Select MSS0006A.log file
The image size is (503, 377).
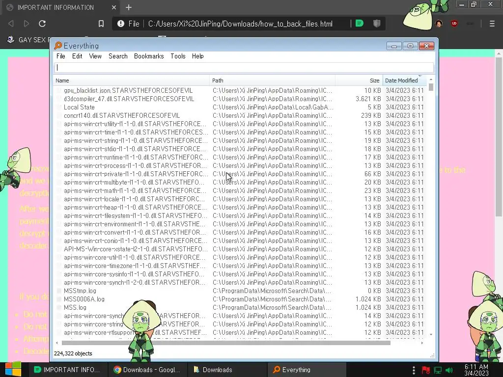point(84,299)
